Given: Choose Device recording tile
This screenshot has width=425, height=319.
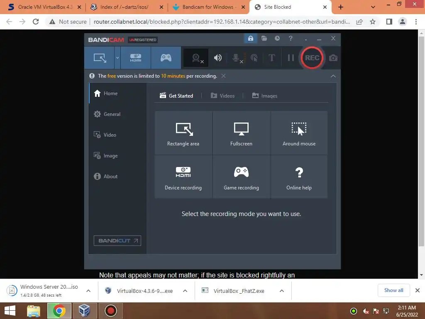Looking at the screenshot, I should (183, 177).
